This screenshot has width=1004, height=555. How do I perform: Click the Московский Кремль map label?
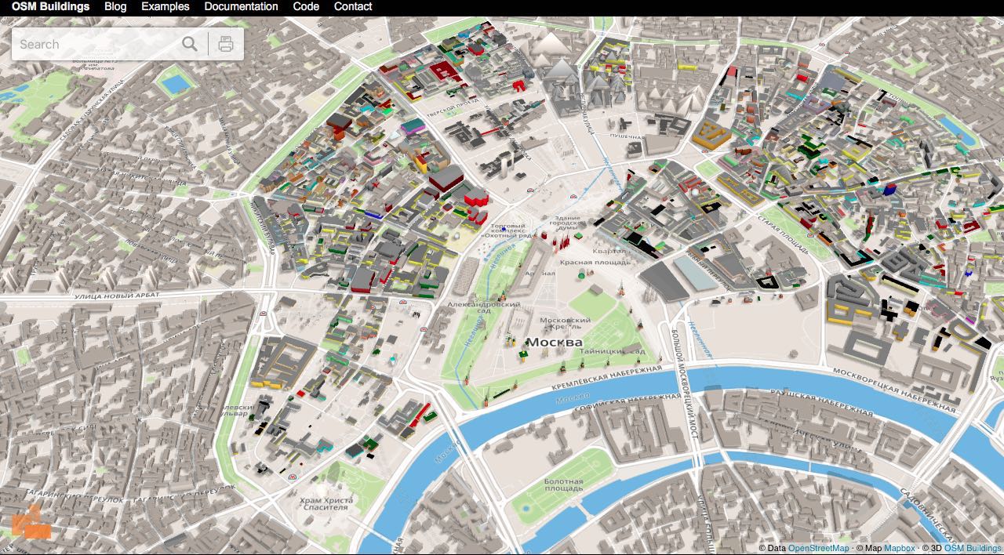pos(566,325)
